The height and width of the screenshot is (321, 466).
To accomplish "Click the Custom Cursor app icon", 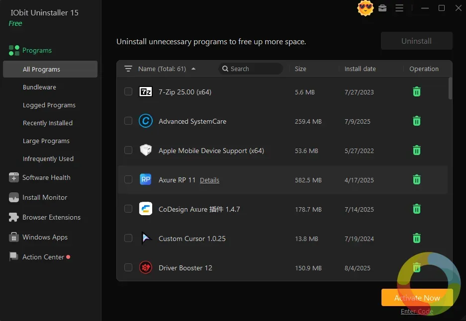I will (x=146, y=238).
